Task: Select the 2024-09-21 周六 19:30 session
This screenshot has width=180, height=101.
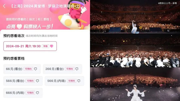Action: point(30,46)
